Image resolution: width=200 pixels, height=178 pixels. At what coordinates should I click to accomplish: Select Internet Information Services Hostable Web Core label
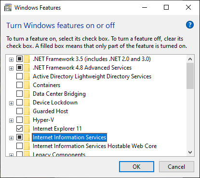pyautogui.click(x=95, y=146)
